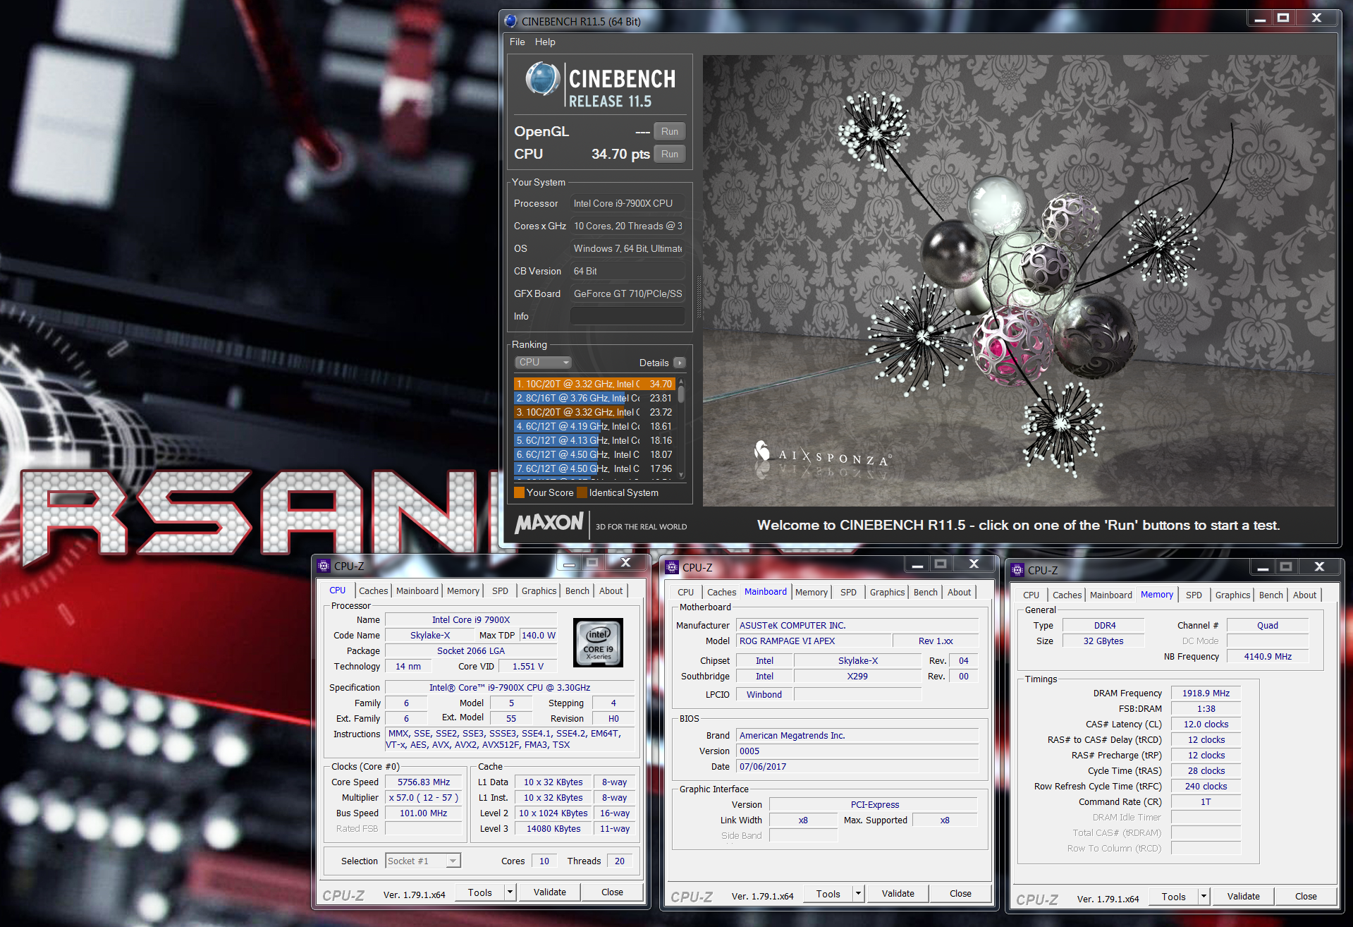Open About tab in first CPU-Z window

[611, 590]
